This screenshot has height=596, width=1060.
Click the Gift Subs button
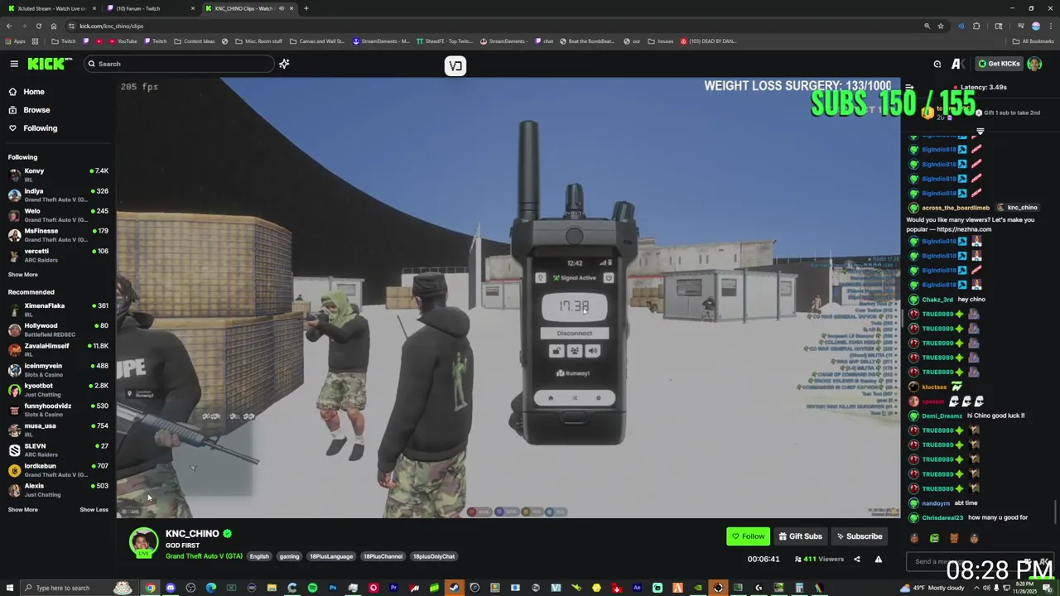click(800, 536)
